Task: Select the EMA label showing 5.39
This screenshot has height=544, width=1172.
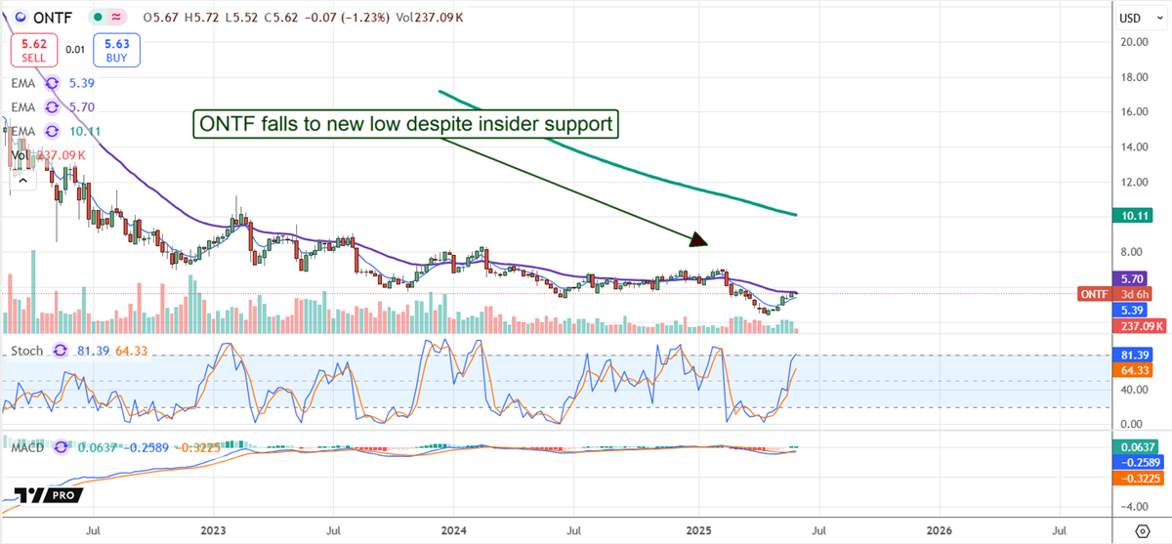Action: point(24,84)
